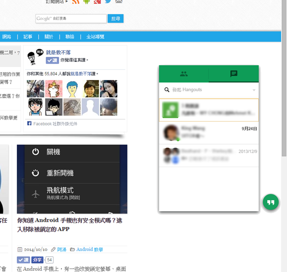This screenshot has width=287, height=272.
Task: Click the page vertical scrollbar thumb
Action: [x=284, y=78]
